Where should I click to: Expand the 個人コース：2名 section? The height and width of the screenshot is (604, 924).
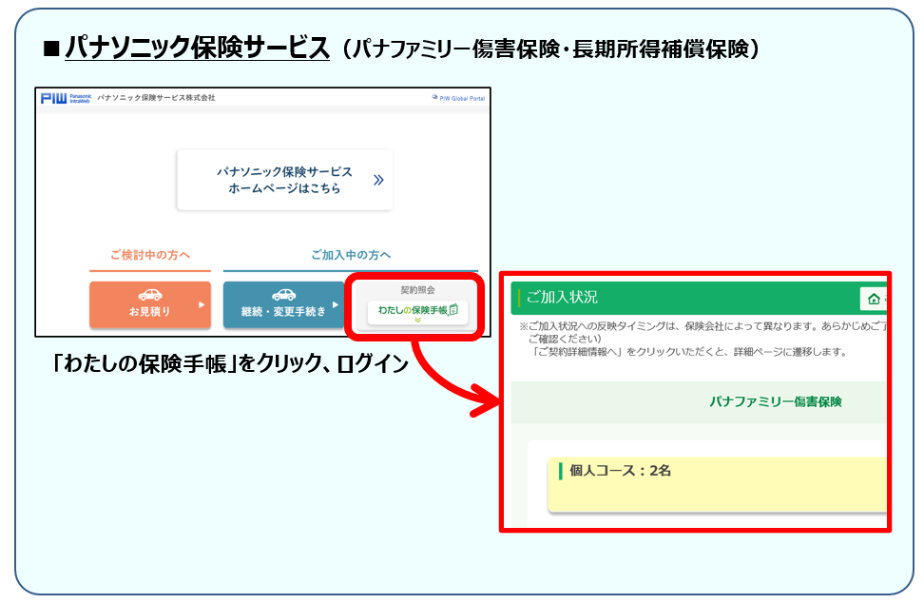click(621, 469)
